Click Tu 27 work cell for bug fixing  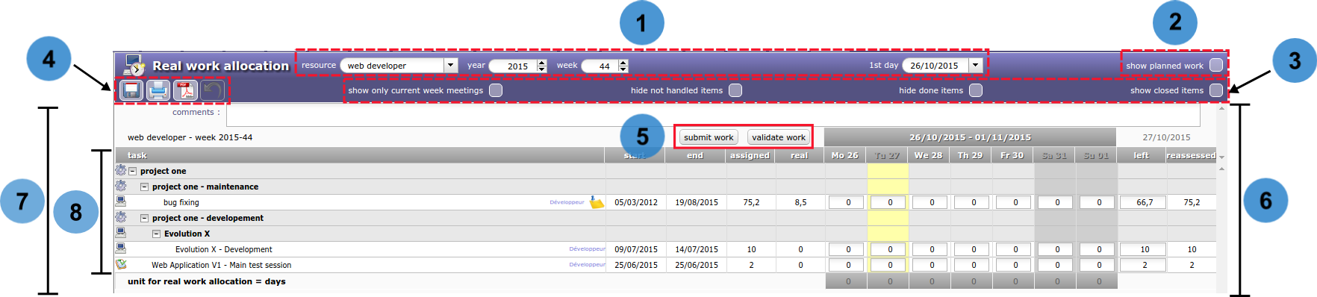point(888,202)
